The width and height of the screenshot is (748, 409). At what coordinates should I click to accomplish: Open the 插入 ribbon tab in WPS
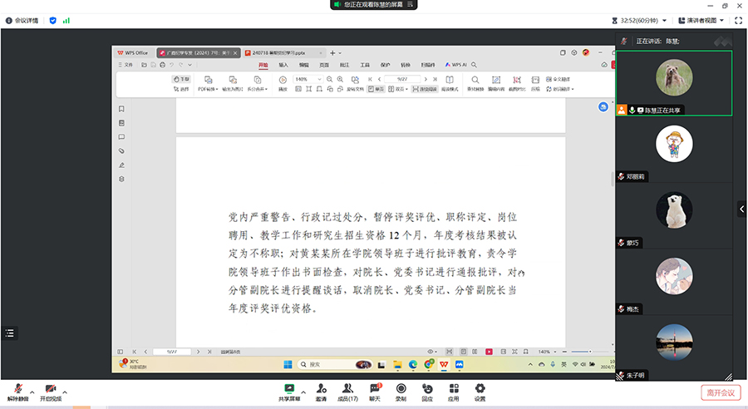pos(283,64)
